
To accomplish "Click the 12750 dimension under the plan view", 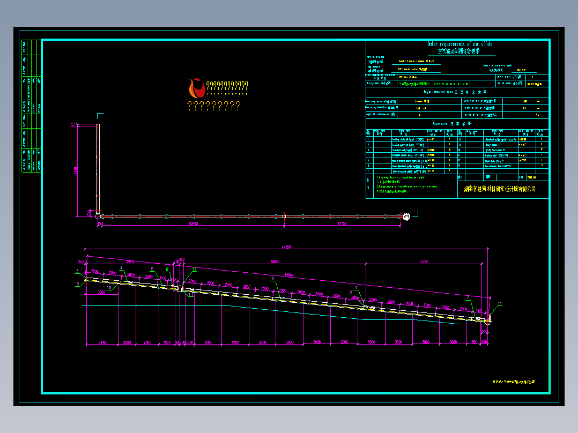I will tap(342, 223).
